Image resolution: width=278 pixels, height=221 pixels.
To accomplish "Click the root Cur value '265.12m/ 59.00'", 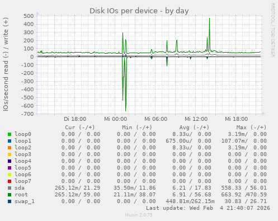I will tap(77, 195).
